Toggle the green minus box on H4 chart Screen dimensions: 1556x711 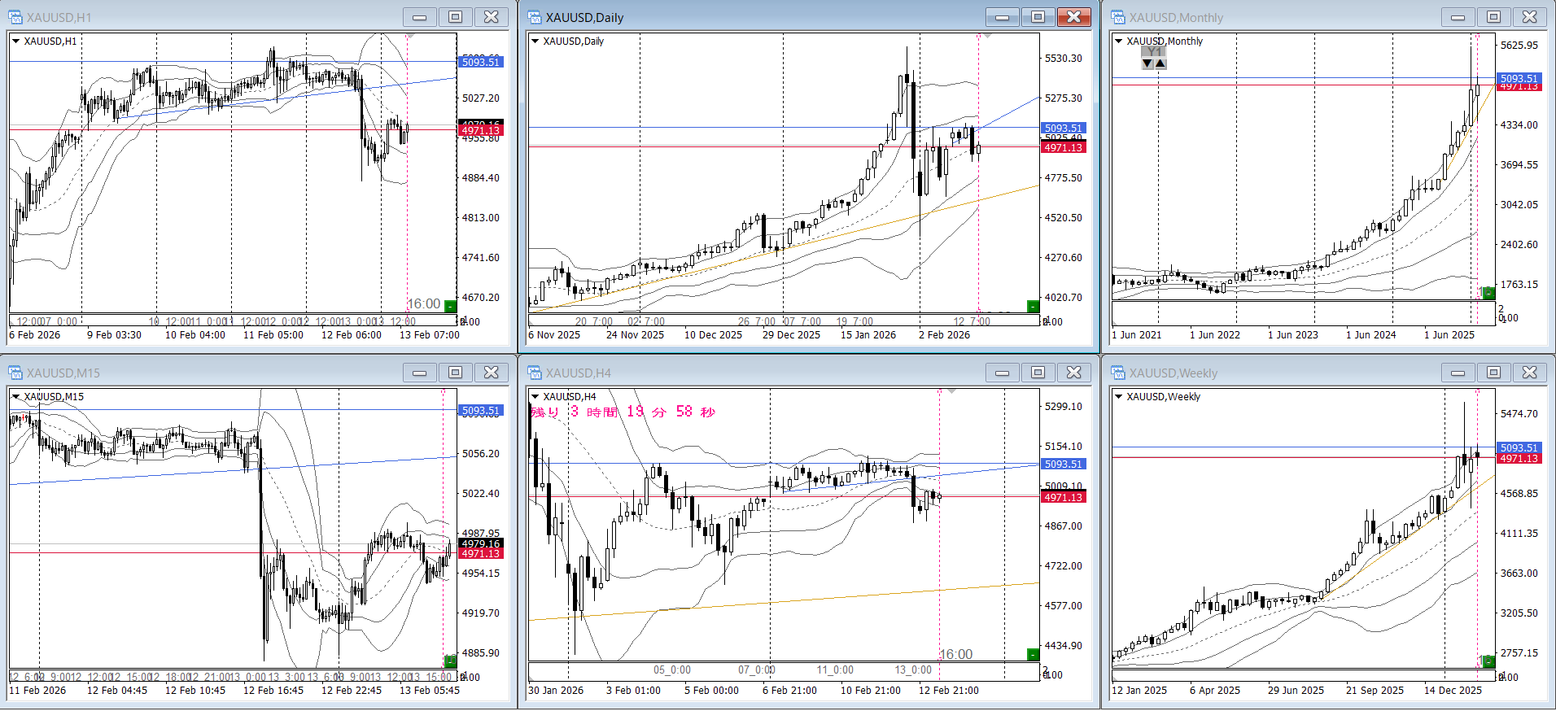[1033, 654]
